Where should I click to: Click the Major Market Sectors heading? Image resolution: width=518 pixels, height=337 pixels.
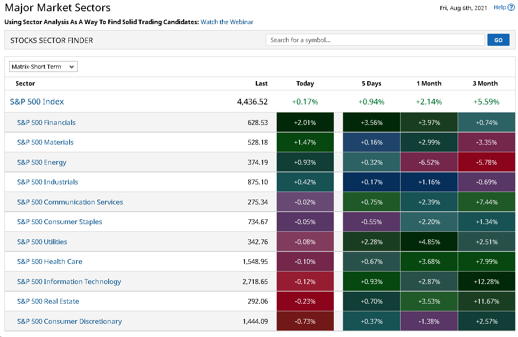point(58,7)
